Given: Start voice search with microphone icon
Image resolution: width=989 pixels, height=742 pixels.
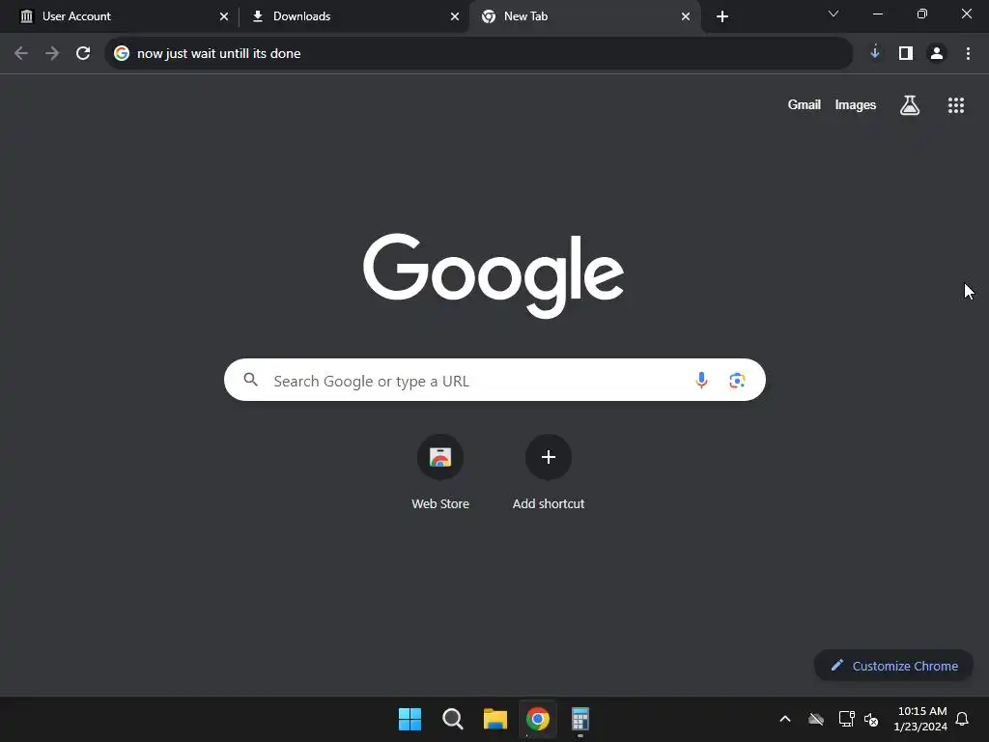Looking at the screenshot, I should coord(701,380).
